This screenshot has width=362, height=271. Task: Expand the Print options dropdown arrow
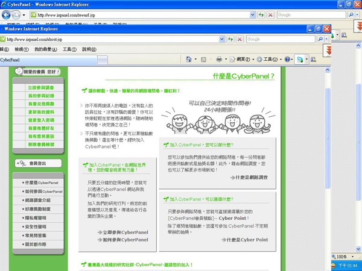pos(226,60)
